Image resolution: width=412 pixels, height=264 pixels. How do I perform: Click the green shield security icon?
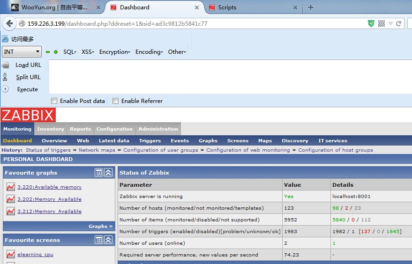coord(371,23)
